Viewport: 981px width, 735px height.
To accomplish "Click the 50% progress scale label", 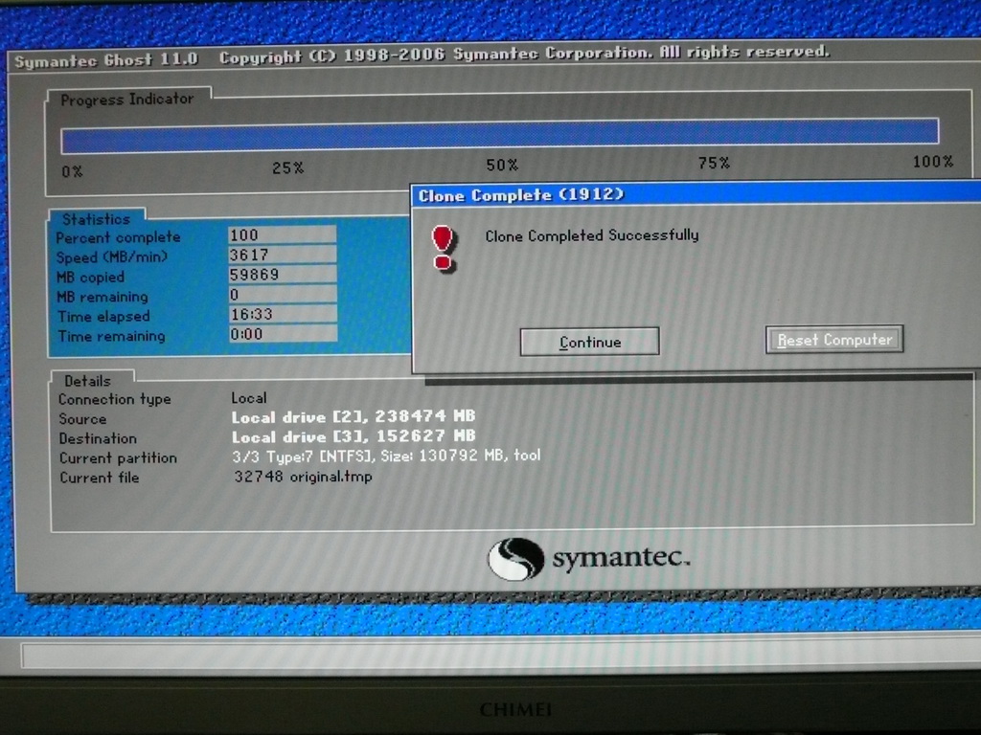I will (502, 165).
